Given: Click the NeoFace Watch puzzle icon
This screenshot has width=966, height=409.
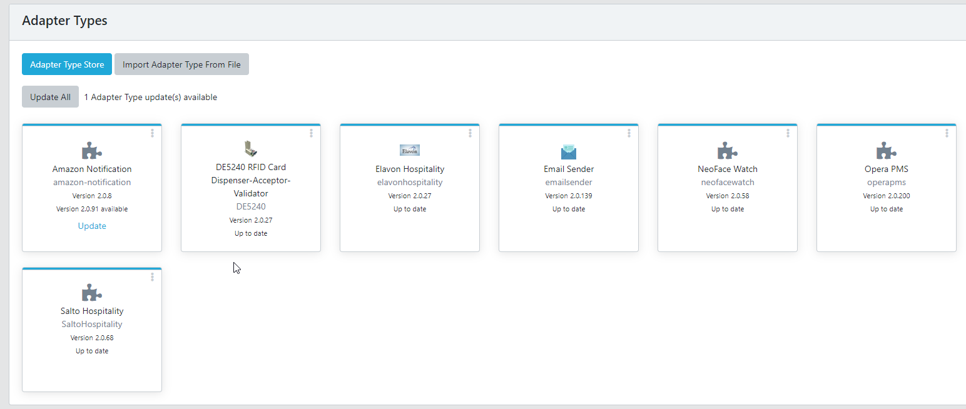Looking at the screenshot, I should (x=728, y=151).
